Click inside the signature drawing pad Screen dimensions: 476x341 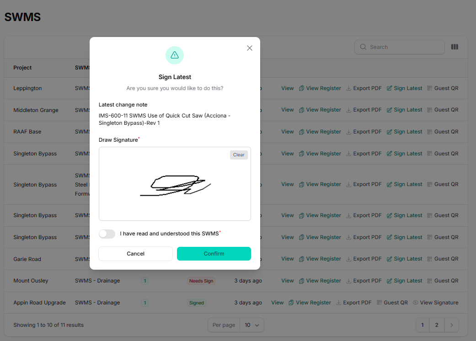pyautogui.click(x=175, y=184)
